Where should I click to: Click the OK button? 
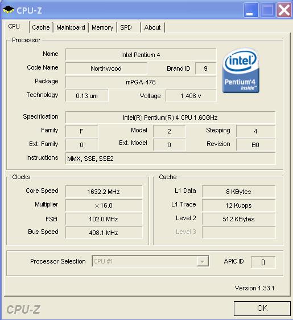[262, 308]
